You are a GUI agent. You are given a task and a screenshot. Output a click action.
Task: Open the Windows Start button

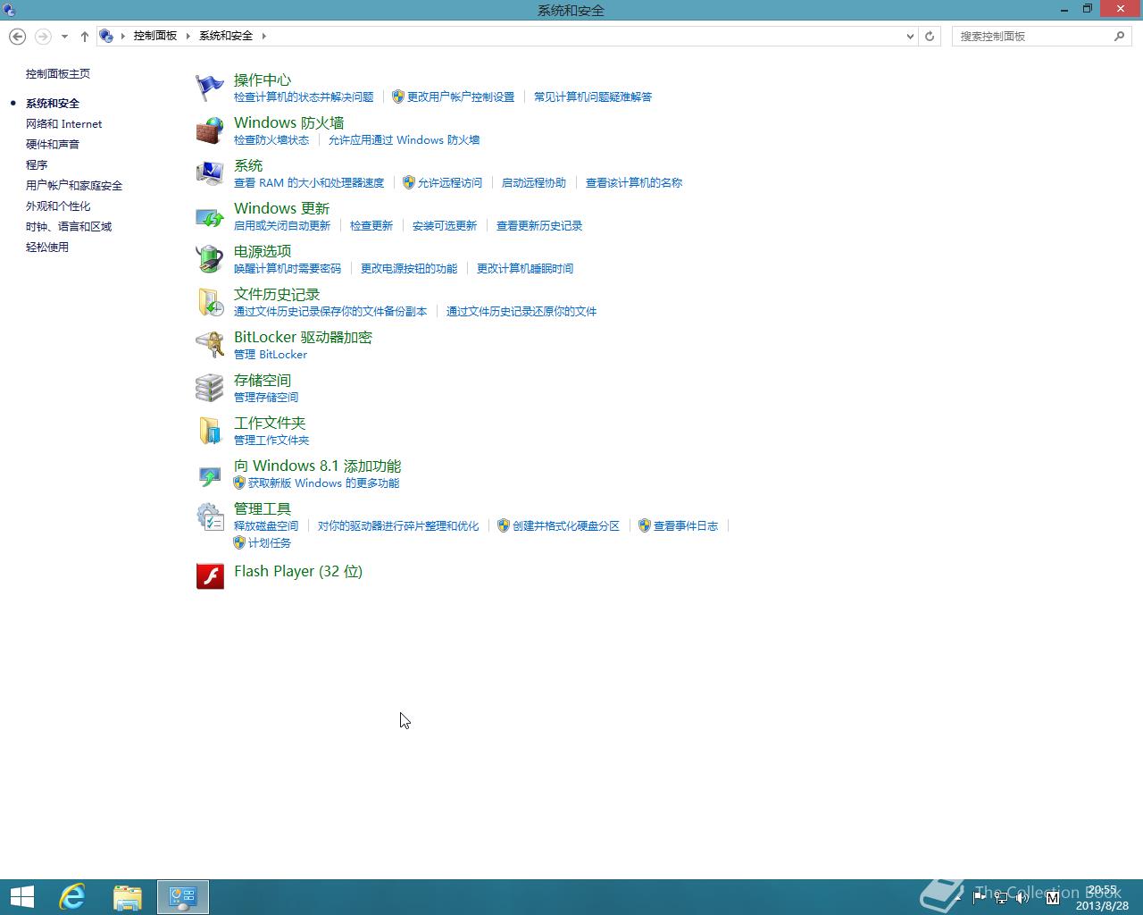tap(21, 897)
